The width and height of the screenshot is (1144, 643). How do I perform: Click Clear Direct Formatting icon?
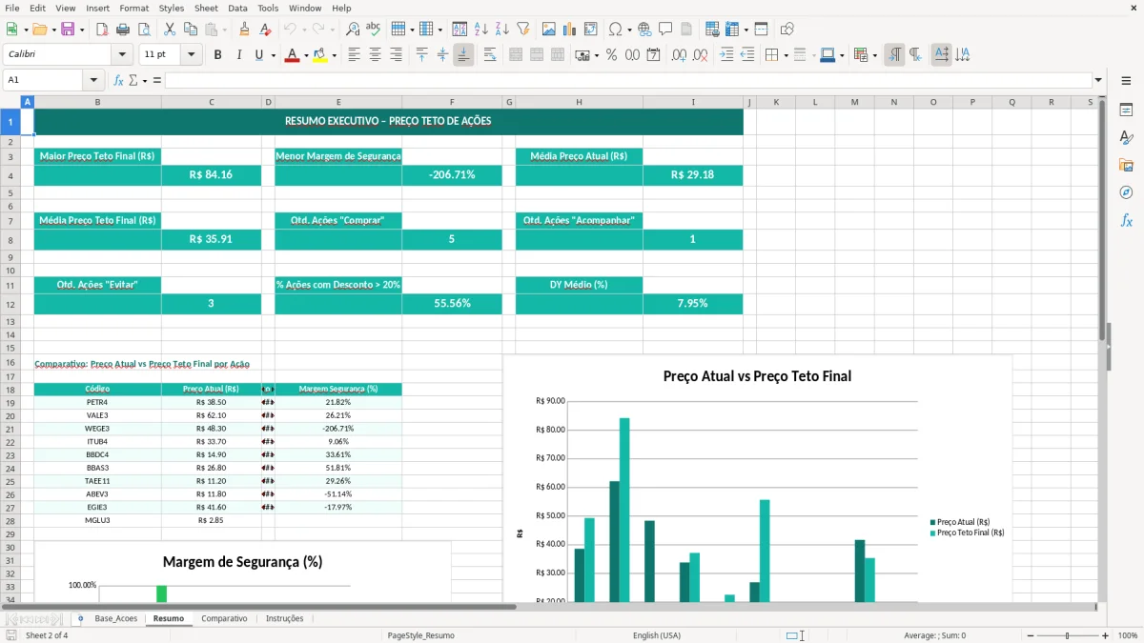click(x=266, y=30)
